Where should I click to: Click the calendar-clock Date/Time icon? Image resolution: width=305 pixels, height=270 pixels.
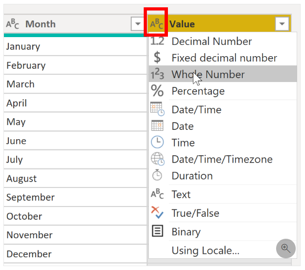[157, 109]
